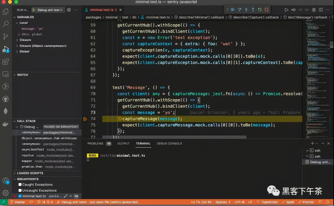Open Run panel more actions ellipsis
The height and width of the screenshot is (206, 334).
click(76, 10)
